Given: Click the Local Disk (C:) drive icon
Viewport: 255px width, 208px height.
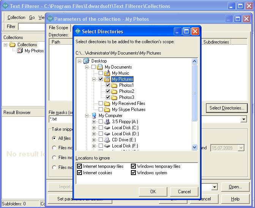Looking at the screenshot, I should tap(107, 128).
